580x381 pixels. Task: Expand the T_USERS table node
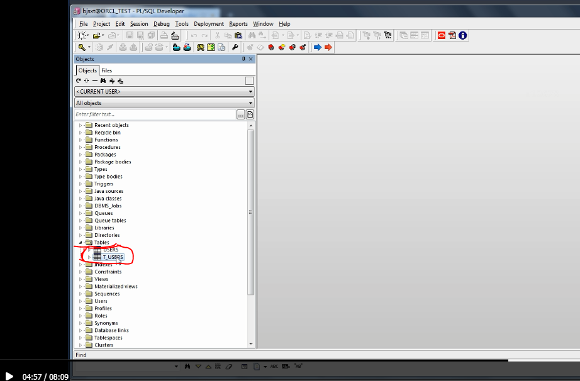[89, 257]
